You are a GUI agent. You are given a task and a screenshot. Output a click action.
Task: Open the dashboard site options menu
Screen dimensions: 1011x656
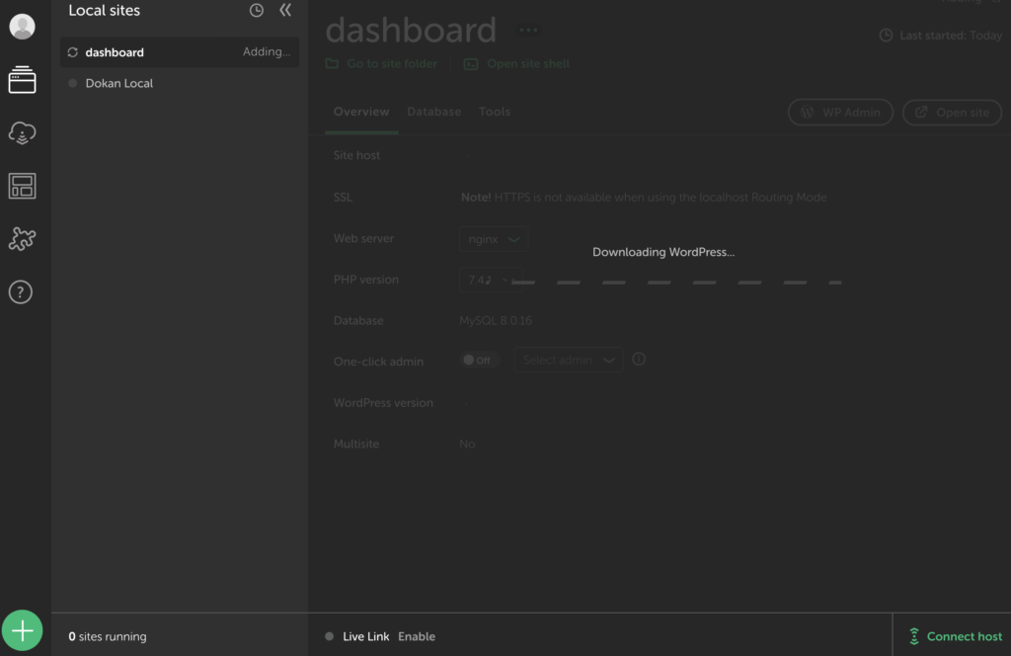coord(529,30)
